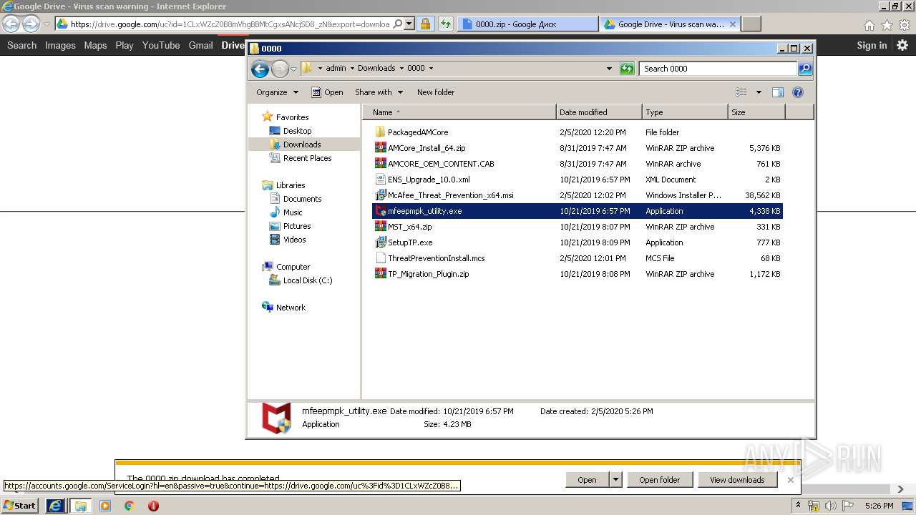Select Desktop in Favorites
Image resolution: width=916 pixels, height=515 pixels.
coord(297,131)
